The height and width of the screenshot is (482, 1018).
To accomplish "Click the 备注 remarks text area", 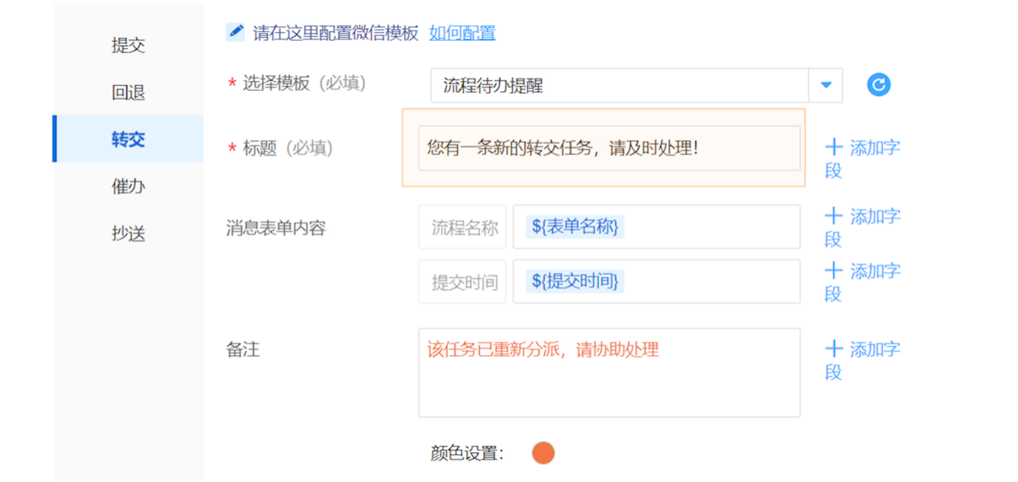I will [608, 382].
